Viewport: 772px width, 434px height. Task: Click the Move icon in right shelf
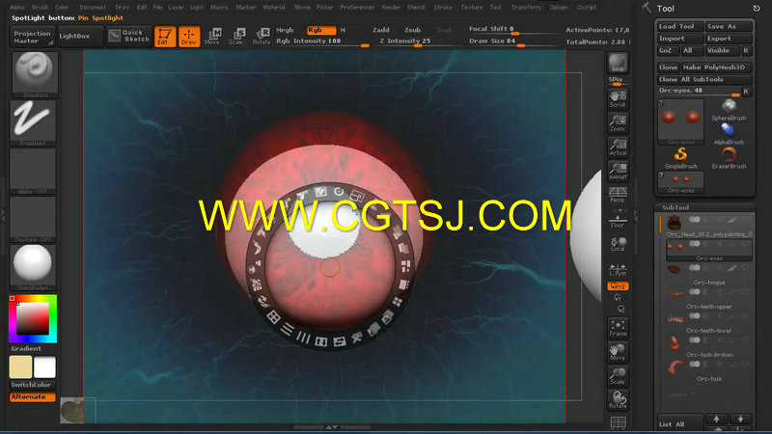click(x=618, y=352)
